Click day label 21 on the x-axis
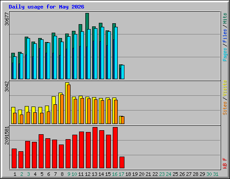Image resolution: width=230 pixels, height=179 pixels. [x=148, y=174]
